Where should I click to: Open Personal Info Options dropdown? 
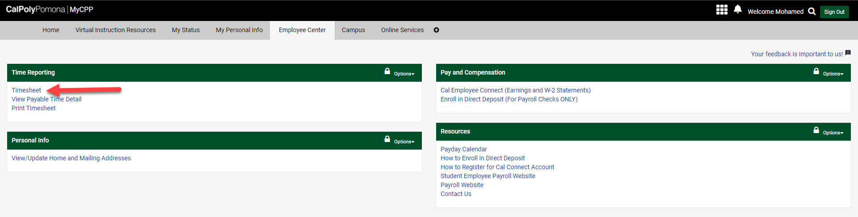404,142
